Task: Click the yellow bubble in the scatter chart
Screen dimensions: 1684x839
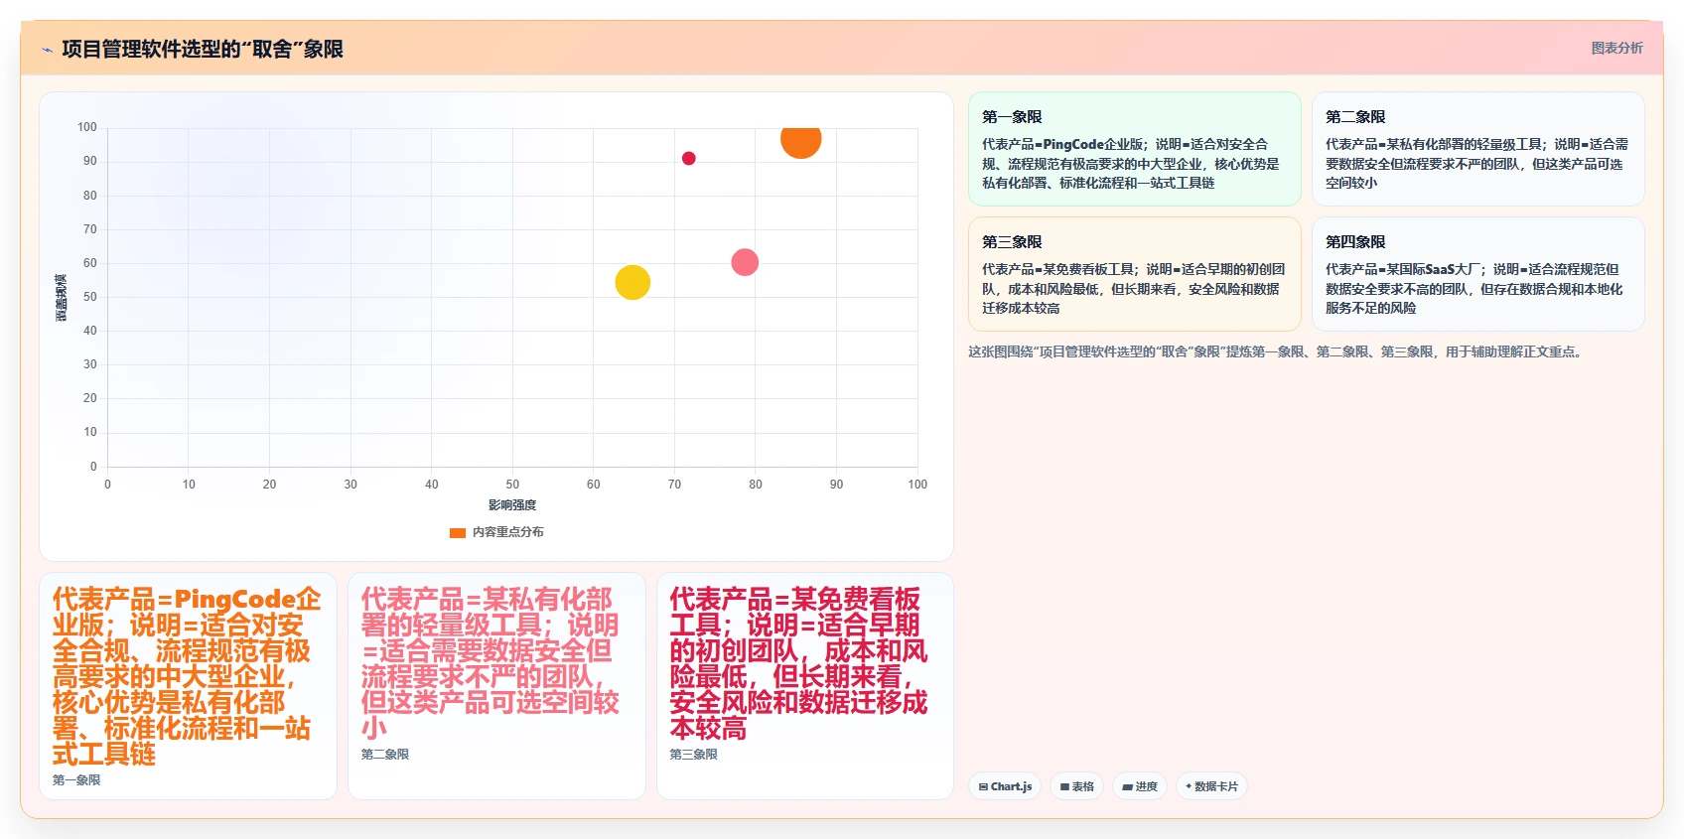Action: (632, 282)
